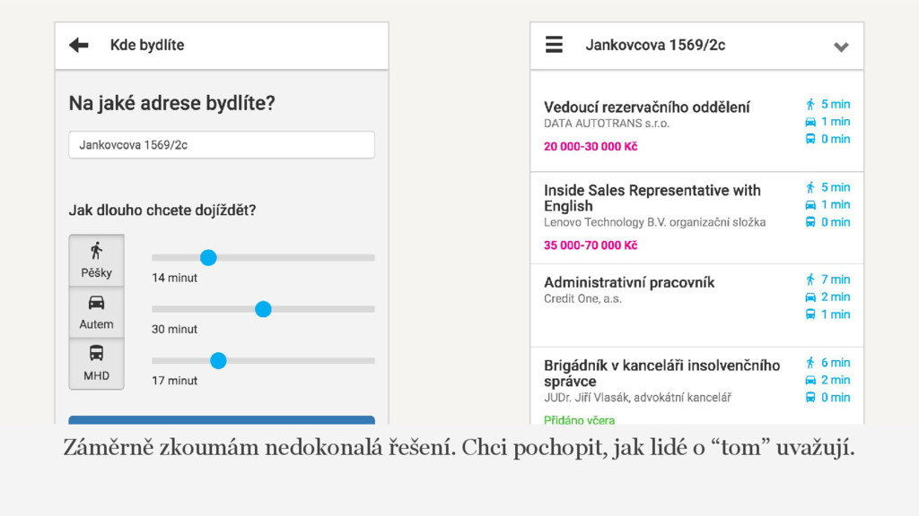The height and width of the screenshot is (516, 919).
Task: Open Administrativní pracovník job listing
Action: pos(629,282)
